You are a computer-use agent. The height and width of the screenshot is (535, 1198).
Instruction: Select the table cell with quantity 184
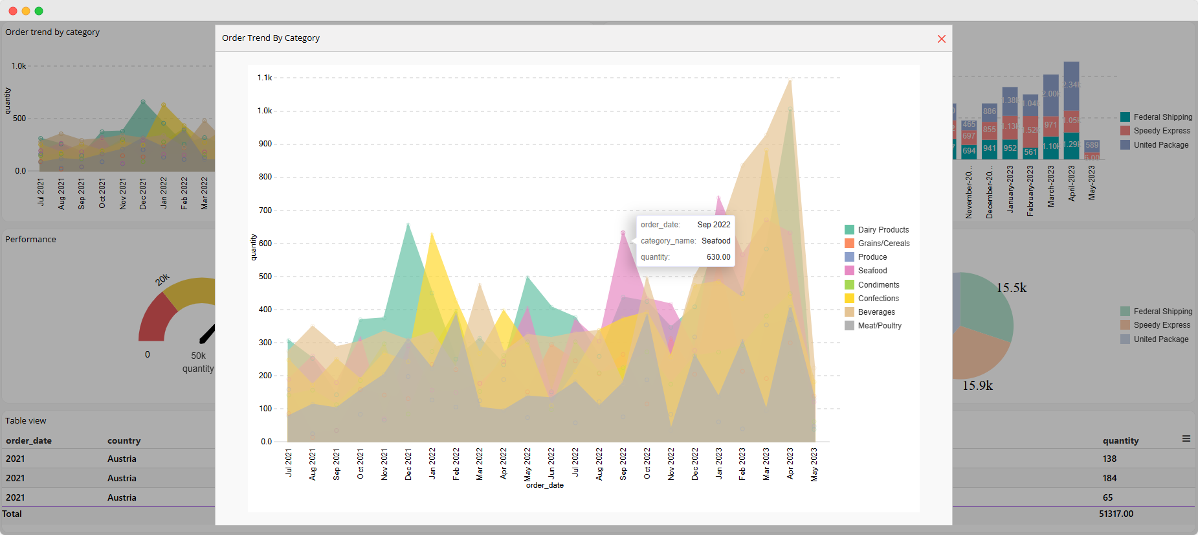click(x=1109, y=478)
